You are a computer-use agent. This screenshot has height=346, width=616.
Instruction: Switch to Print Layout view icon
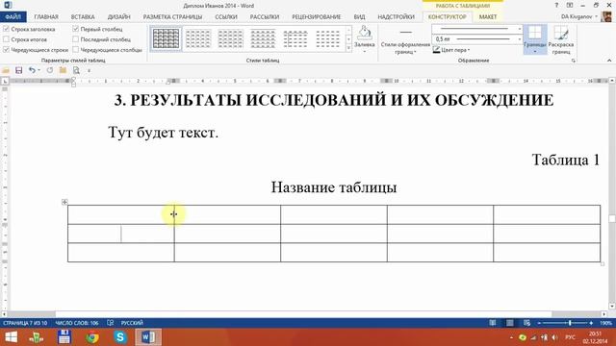(x=509, y=323)
